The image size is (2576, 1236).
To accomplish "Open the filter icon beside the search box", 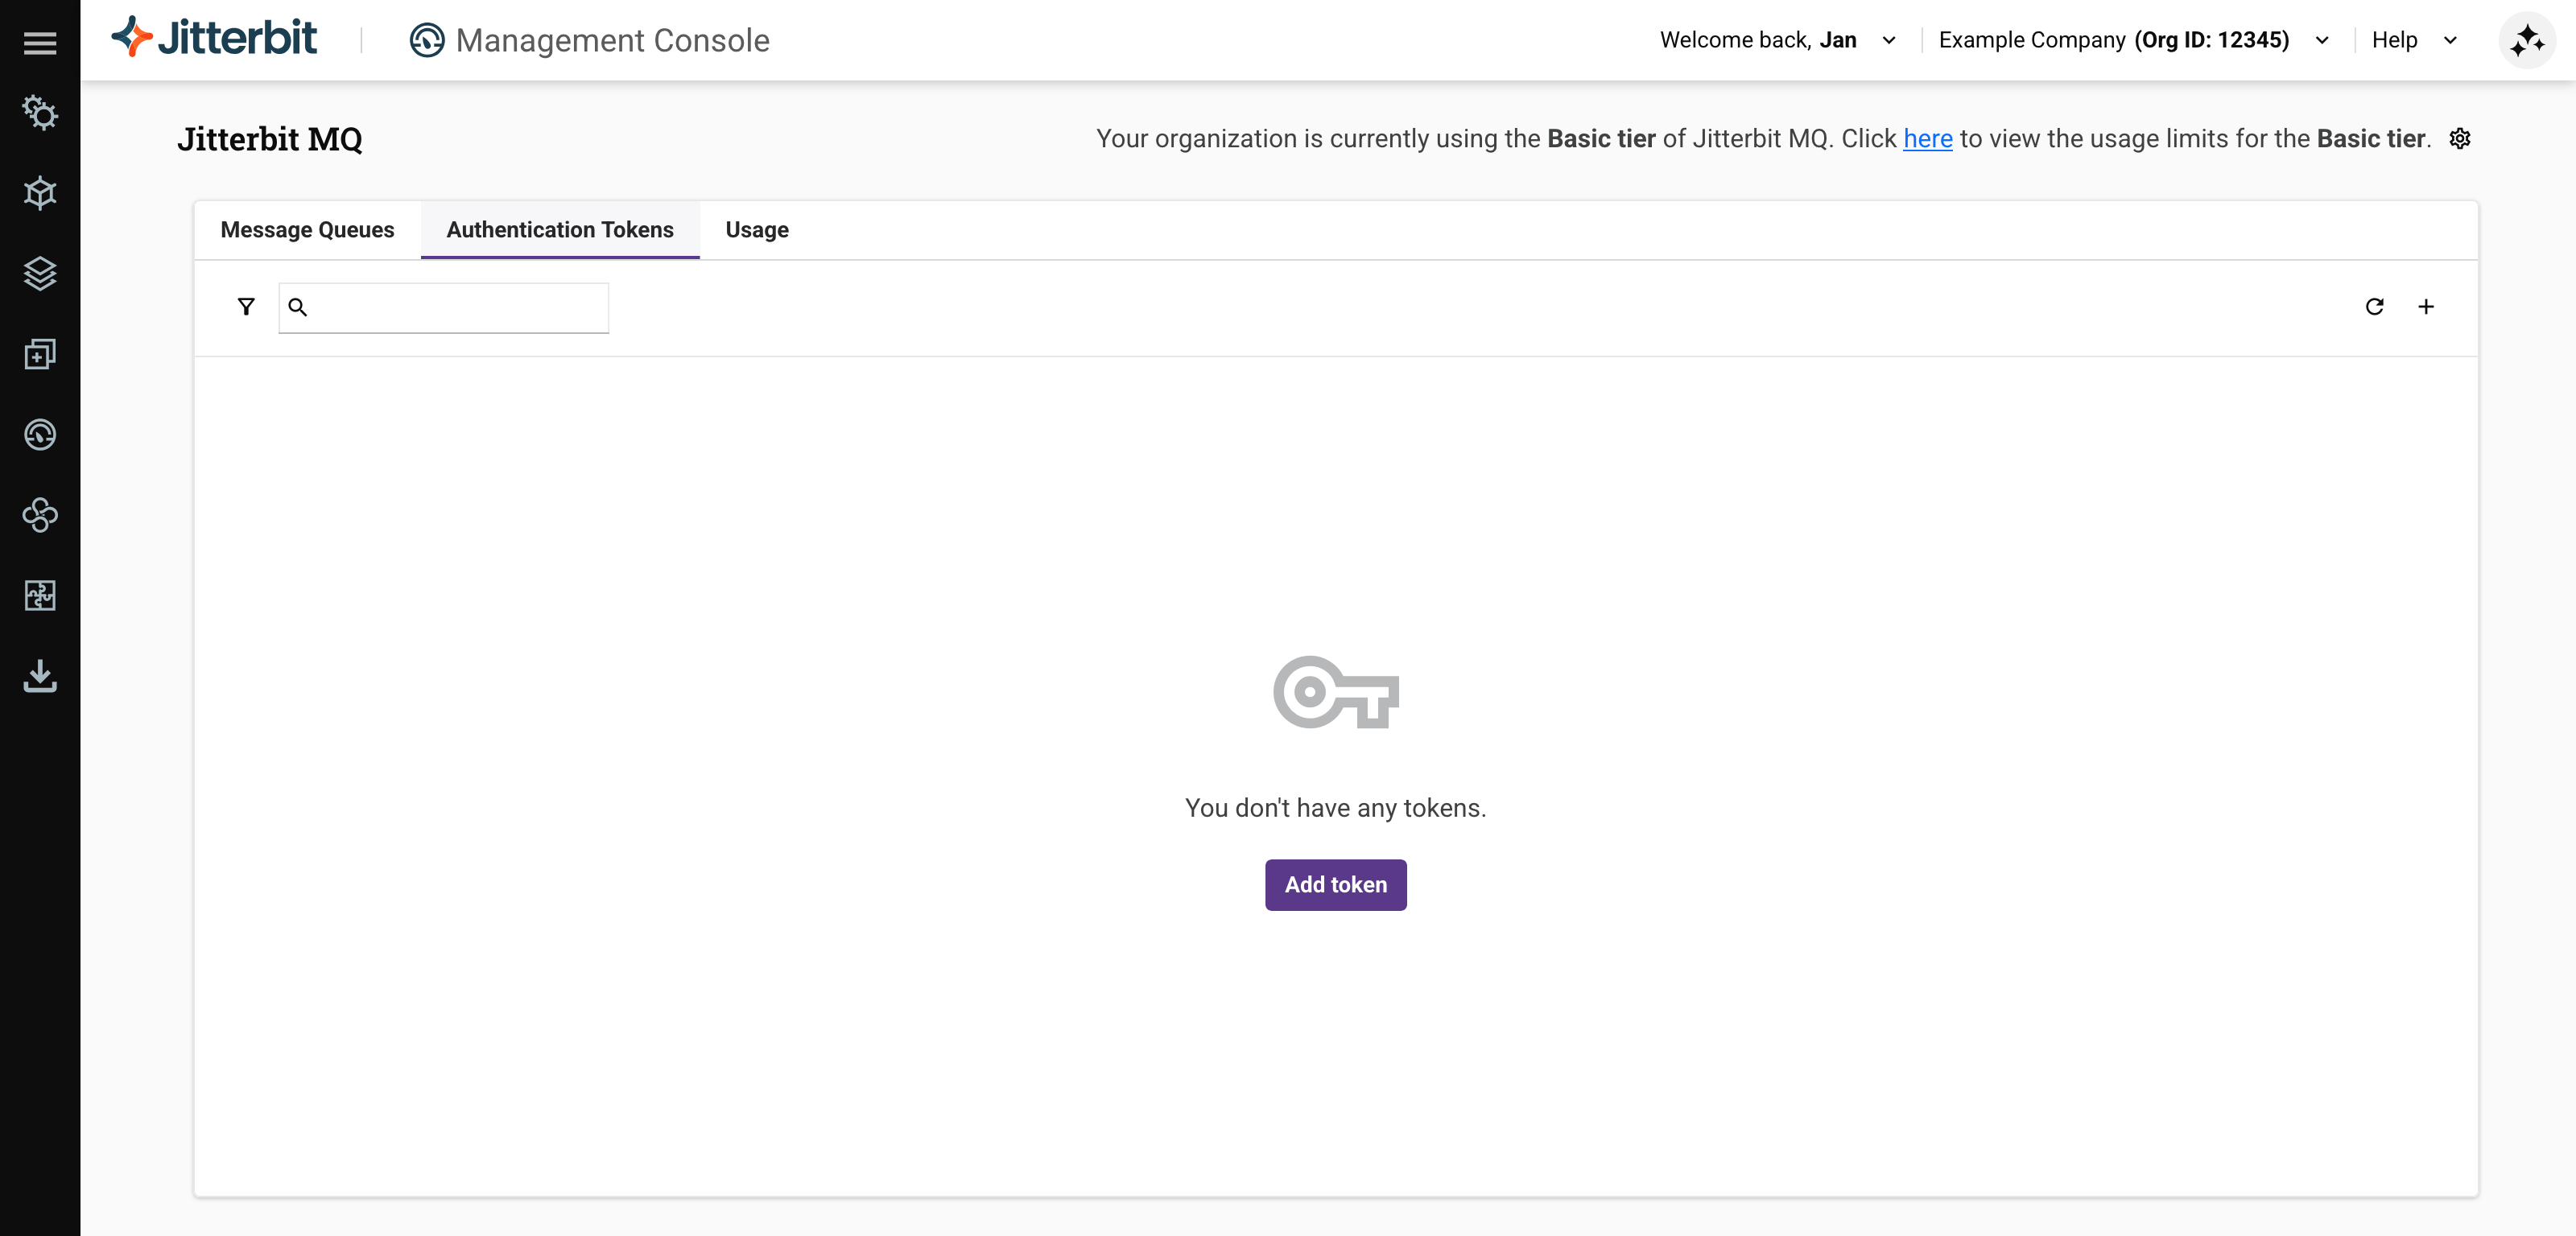I will click(x=246, y=306).
